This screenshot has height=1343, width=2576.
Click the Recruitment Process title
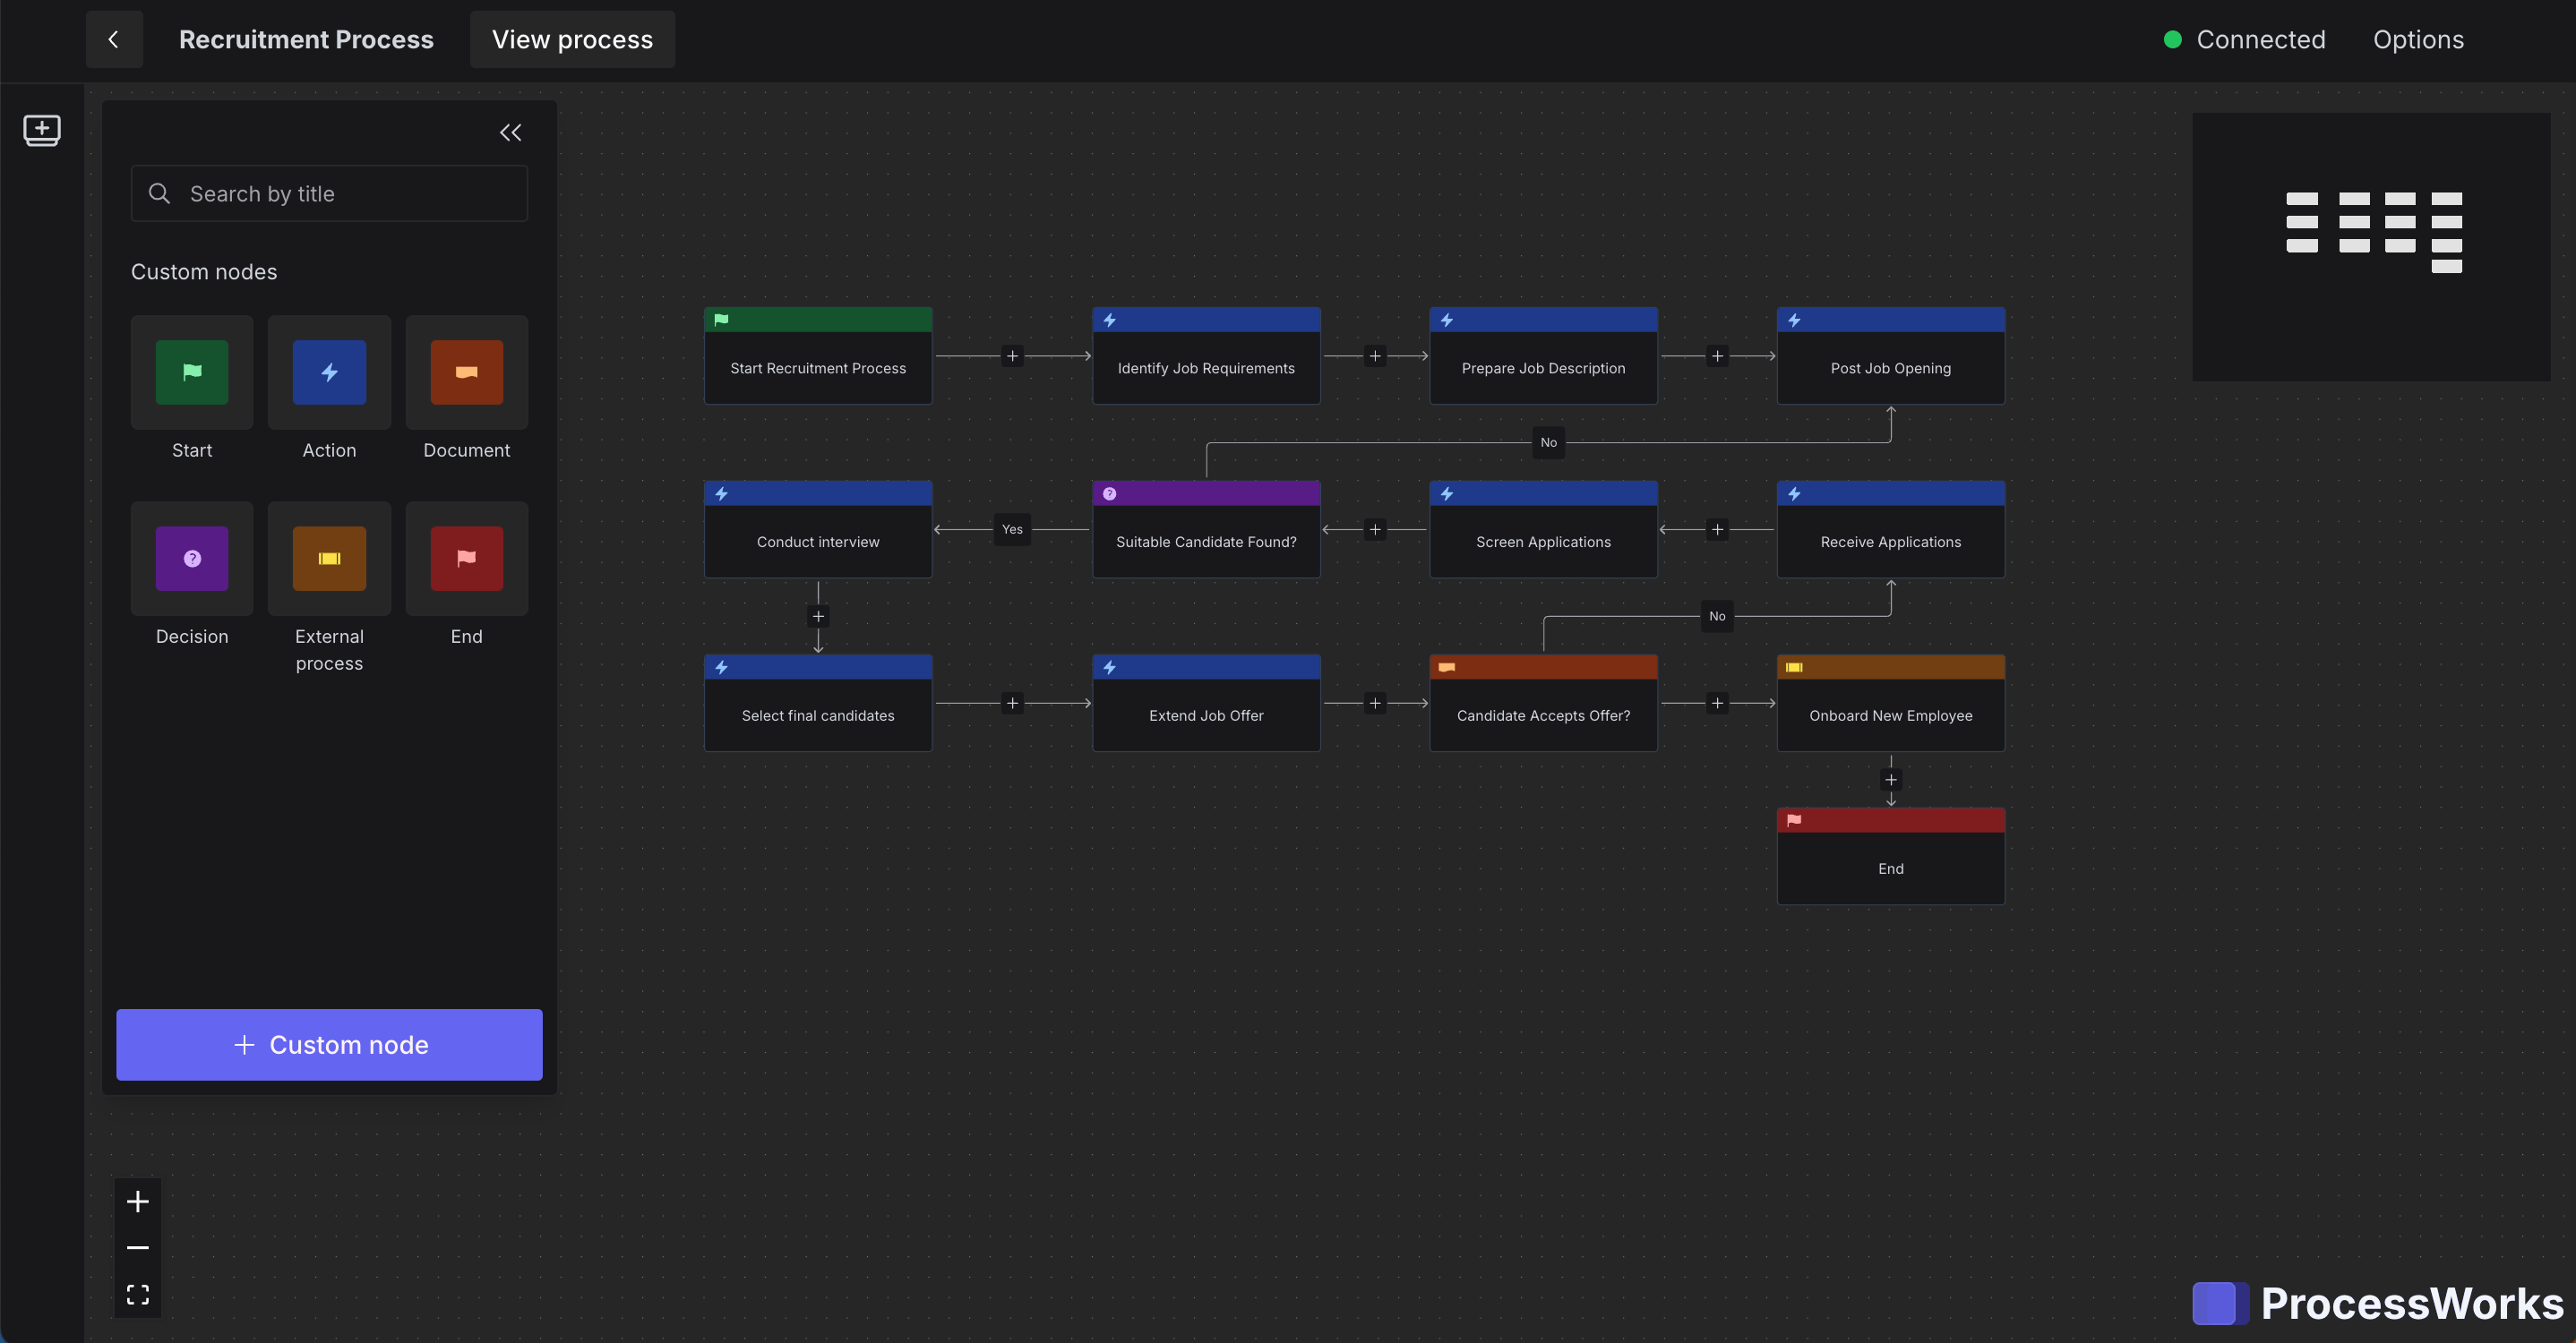306,39
